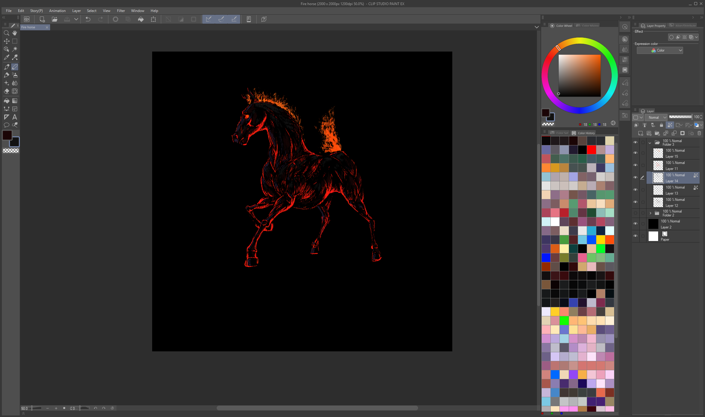The image size is (705, 417).
Task: Switch to the Color History tab
Action: [583, 133]
